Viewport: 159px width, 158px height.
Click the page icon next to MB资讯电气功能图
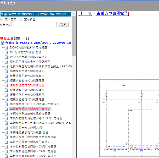pyautogui.click(x=6, y=52)
